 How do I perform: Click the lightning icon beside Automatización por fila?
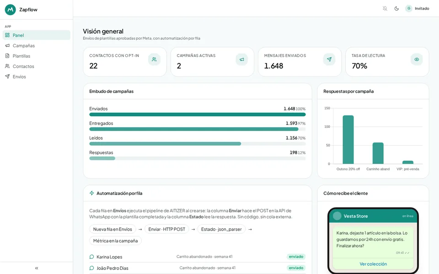(x=91, y=193)
